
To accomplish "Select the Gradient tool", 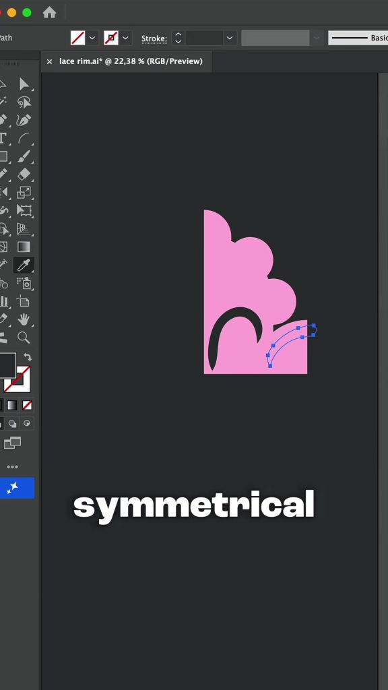I will [x=24, y=247].
